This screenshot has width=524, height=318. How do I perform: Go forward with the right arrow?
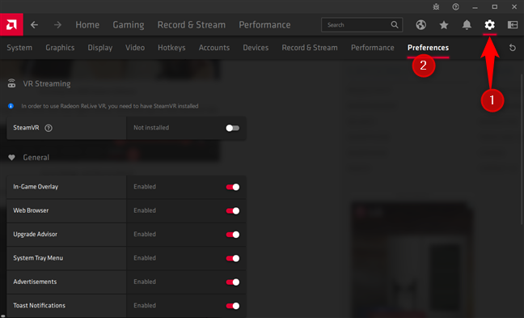57,25
